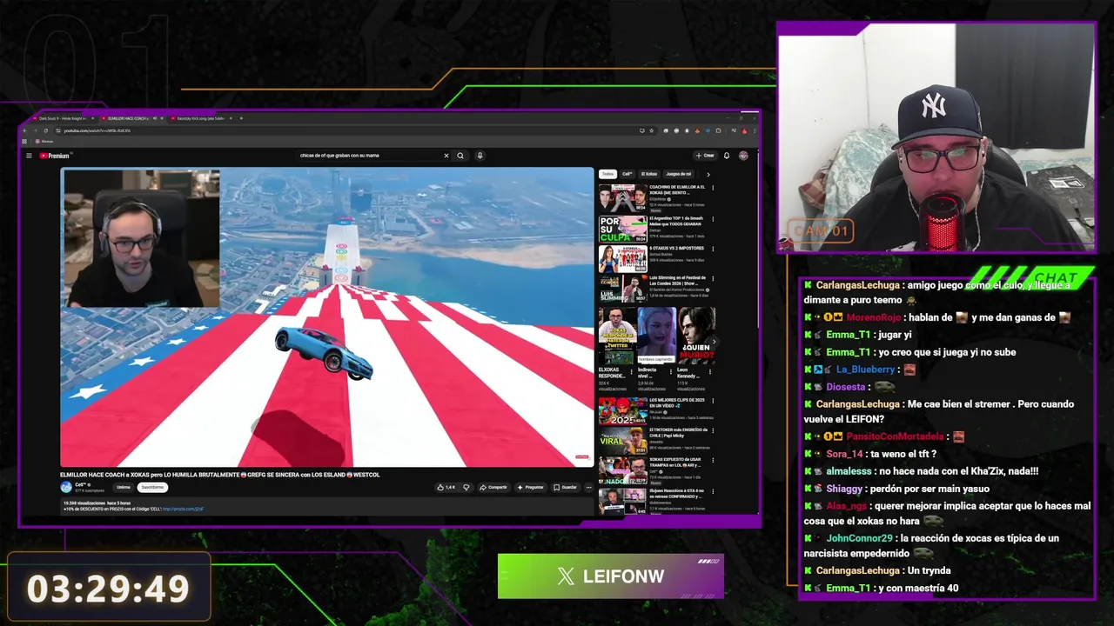Open a new browser tab
Viewport: 1114px width, 626px height.
[241, 118]
